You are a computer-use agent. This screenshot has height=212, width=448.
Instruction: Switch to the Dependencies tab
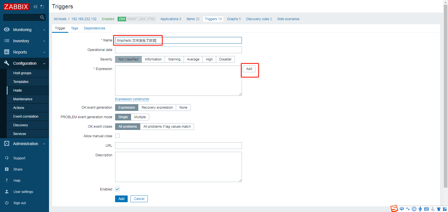tap(94, 28)
